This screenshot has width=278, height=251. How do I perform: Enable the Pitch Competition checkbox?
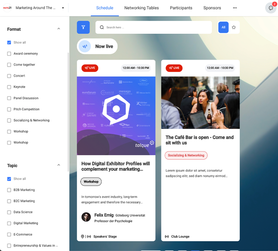(x=9, y=109)
